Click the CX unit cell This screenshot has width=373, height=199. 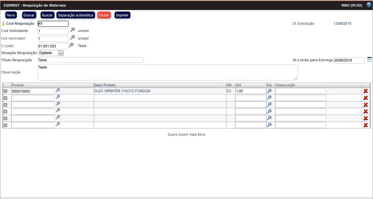click(x=229, y=91)
